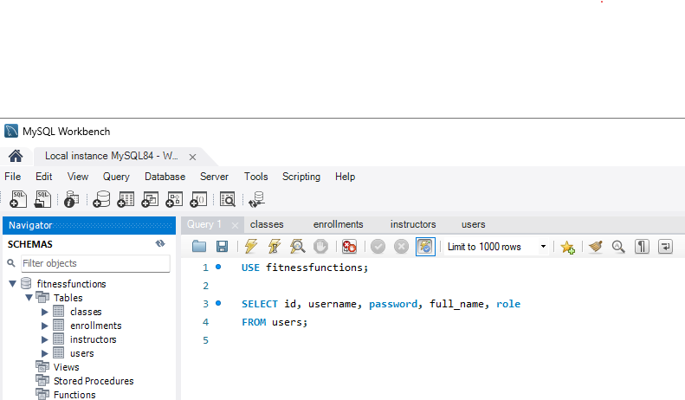
Task: Place cursor on 'USE fitnessfunctions;' line
Action: [305, 268]
